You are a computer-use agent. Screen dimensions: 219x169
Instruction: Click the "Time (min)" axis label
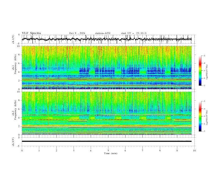[111, 153]
